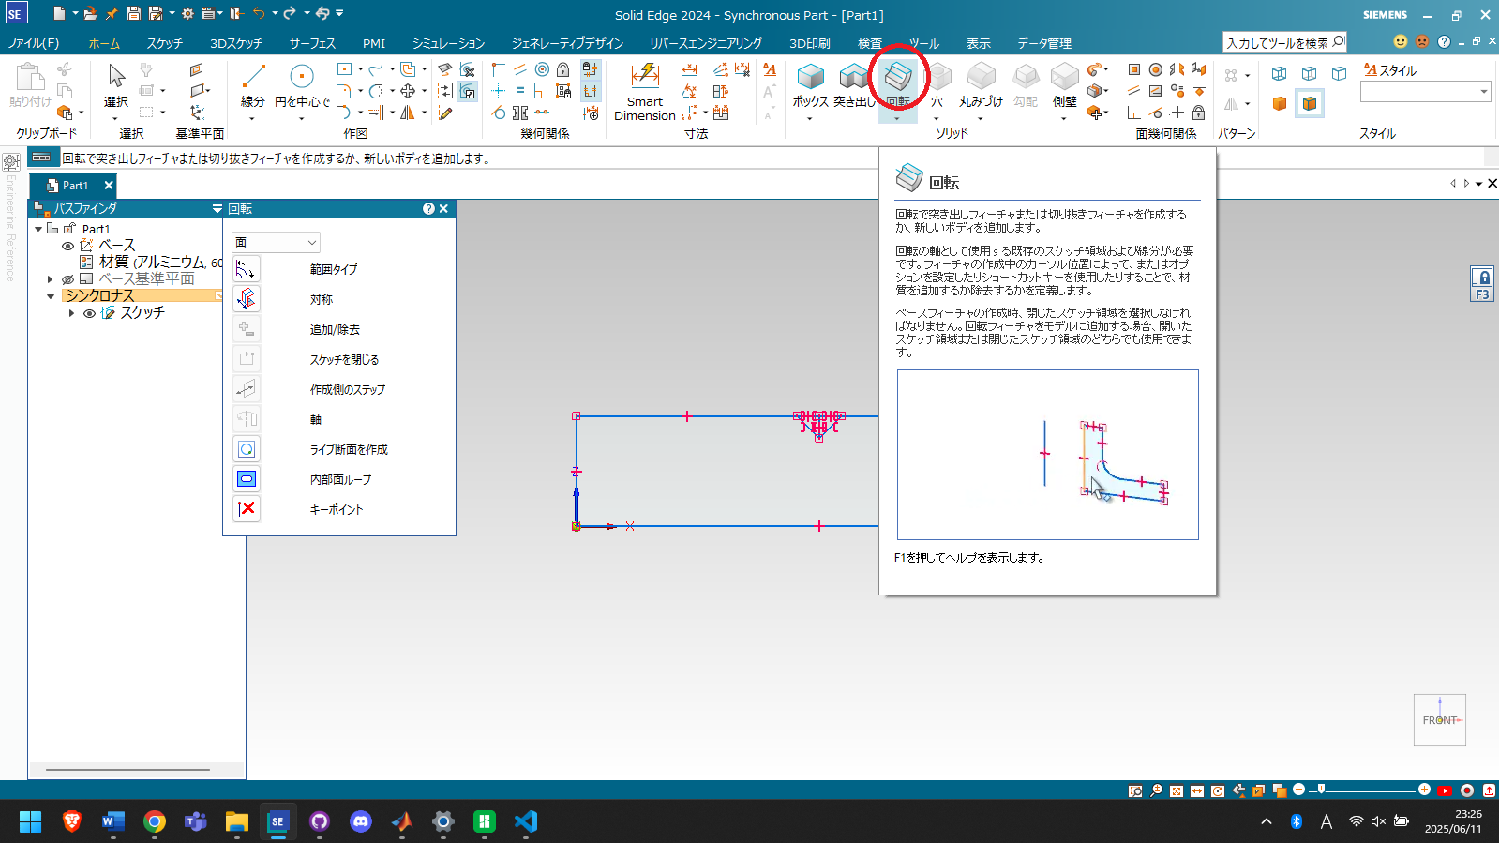Expand the ベース基準平面 tree node
The height and width of the screenshot is (843, 1499).
[51, 279]
